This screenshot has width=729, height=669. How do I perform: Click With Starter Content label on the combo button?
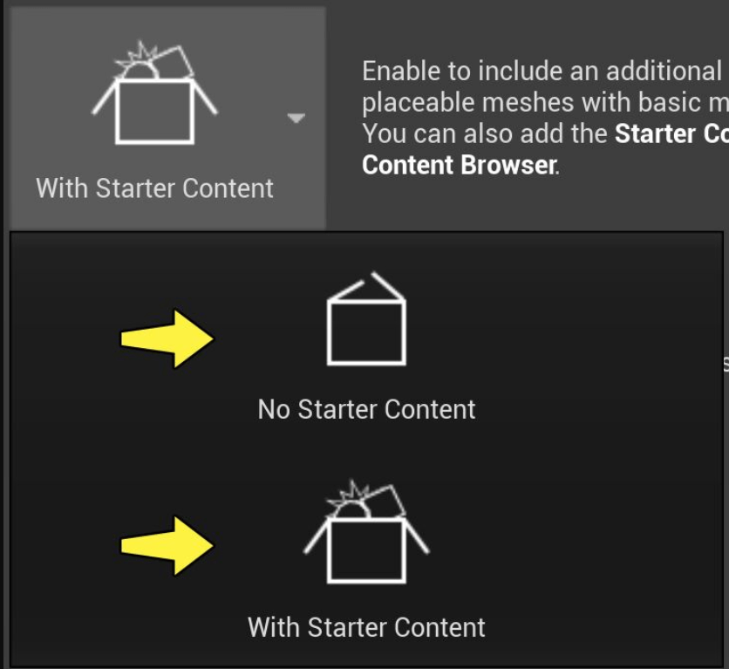pyautogui.click(x=154, y=188)
